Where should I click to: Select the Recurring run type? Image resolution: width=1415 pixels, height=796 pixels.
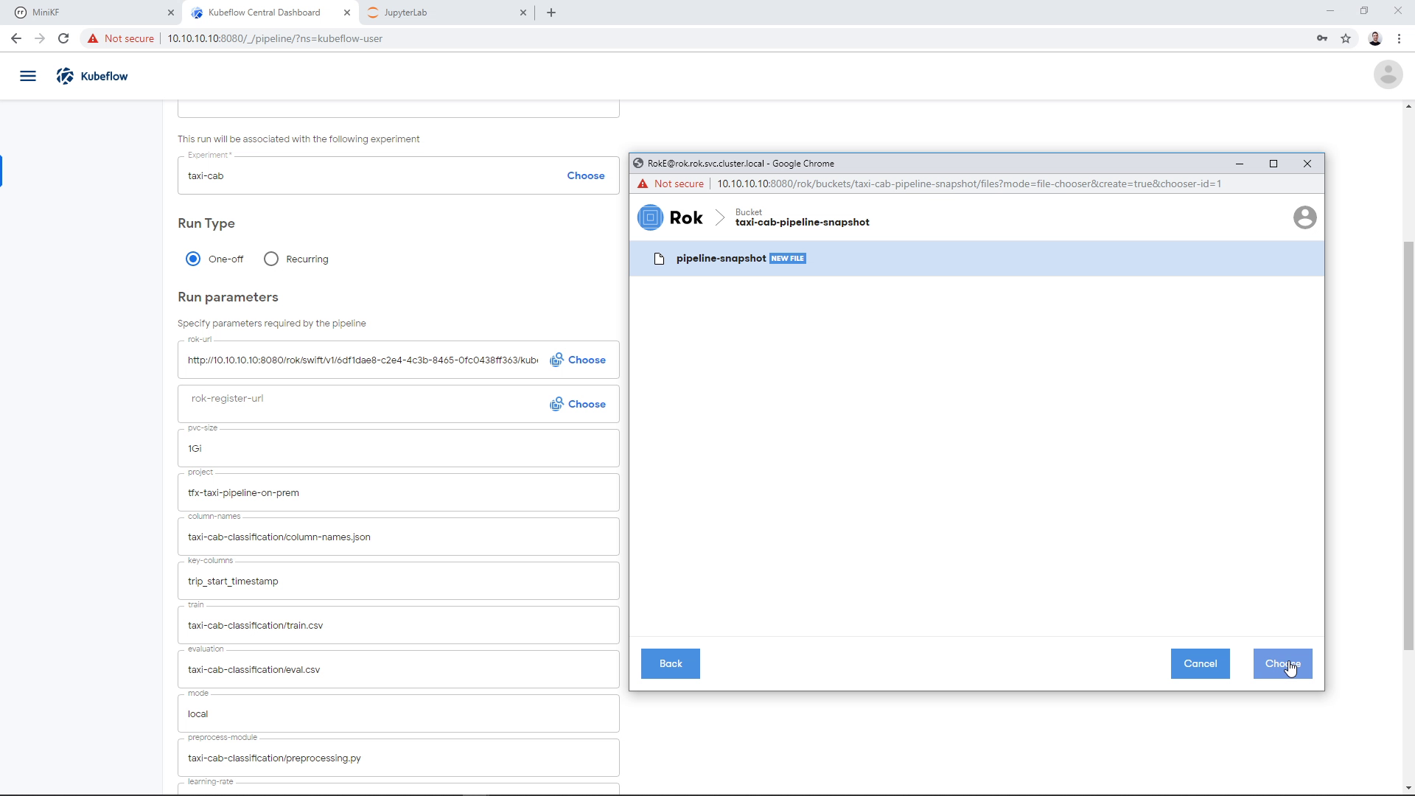pos(271,259)
